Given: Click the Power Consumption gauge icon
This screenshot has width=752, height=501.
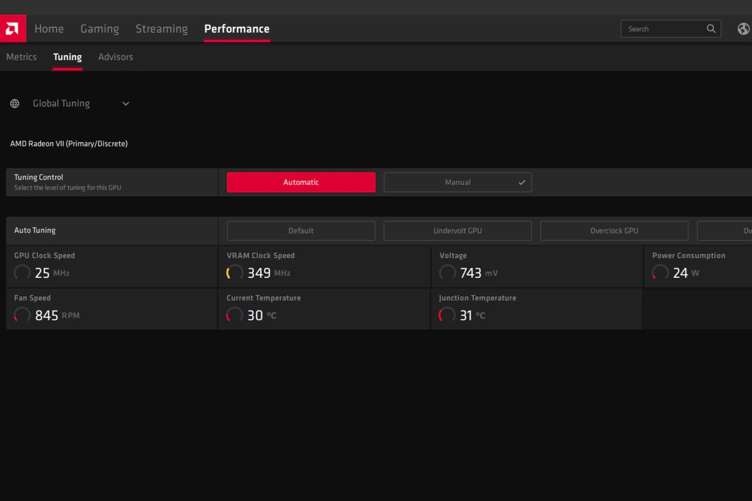Looking at the screenshot, I should (660, 273).
